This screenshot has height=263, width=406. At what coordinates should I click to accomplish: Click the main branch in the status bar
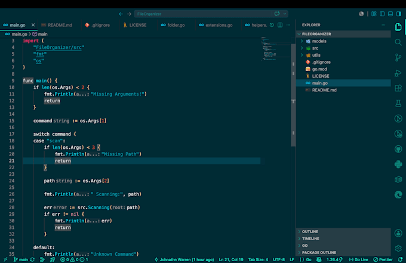tap(21, 259)
